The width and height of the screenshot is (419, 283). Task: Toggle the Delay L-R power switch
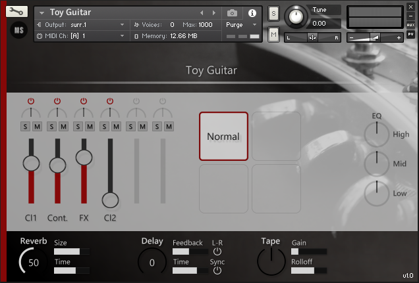point(217,251)
